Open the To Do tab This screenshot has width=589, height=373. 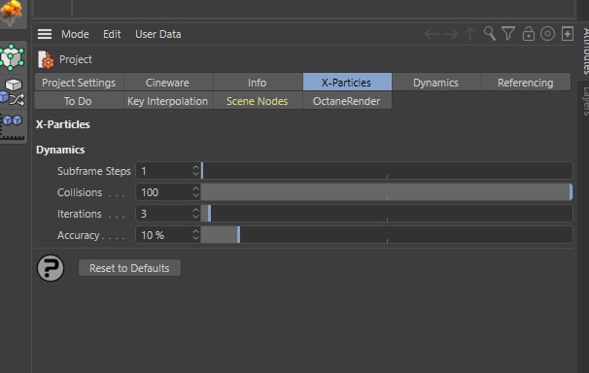pyautogui.click(x=78, y=101)
